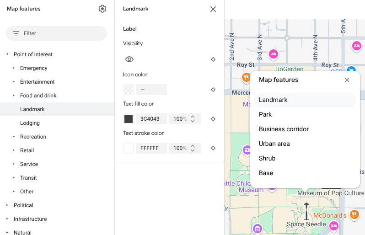Screen dimensions: 365x235
Task: Select Landmark in the feature tree
Action: 57,109
